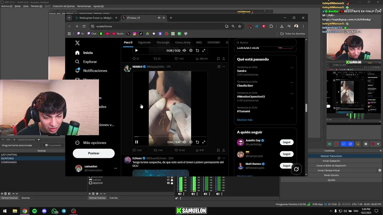Open Colección de Escenas menu in OBS
The height and width of the screenshot is (215, 383).
coord(63,6)
